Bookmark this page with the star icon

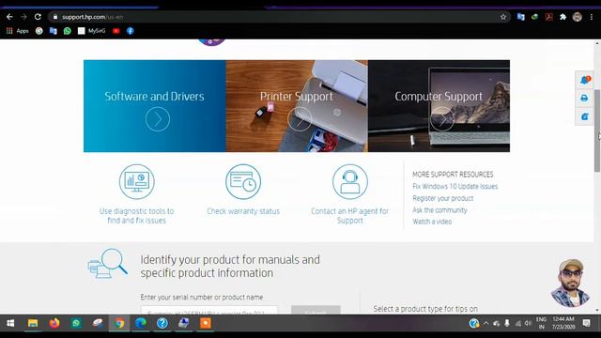tap(503, 17)
